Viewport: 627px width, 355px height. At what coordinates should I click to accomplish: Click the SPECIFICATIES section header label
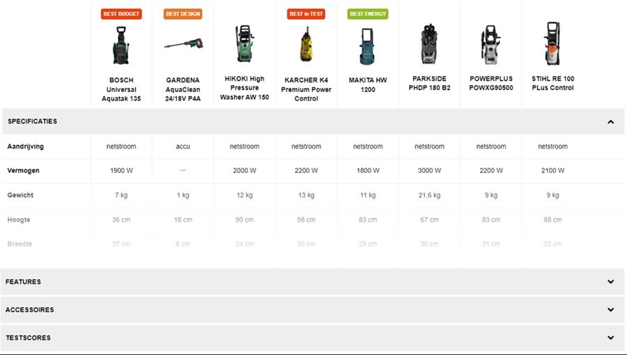click(x=32, y=121)
